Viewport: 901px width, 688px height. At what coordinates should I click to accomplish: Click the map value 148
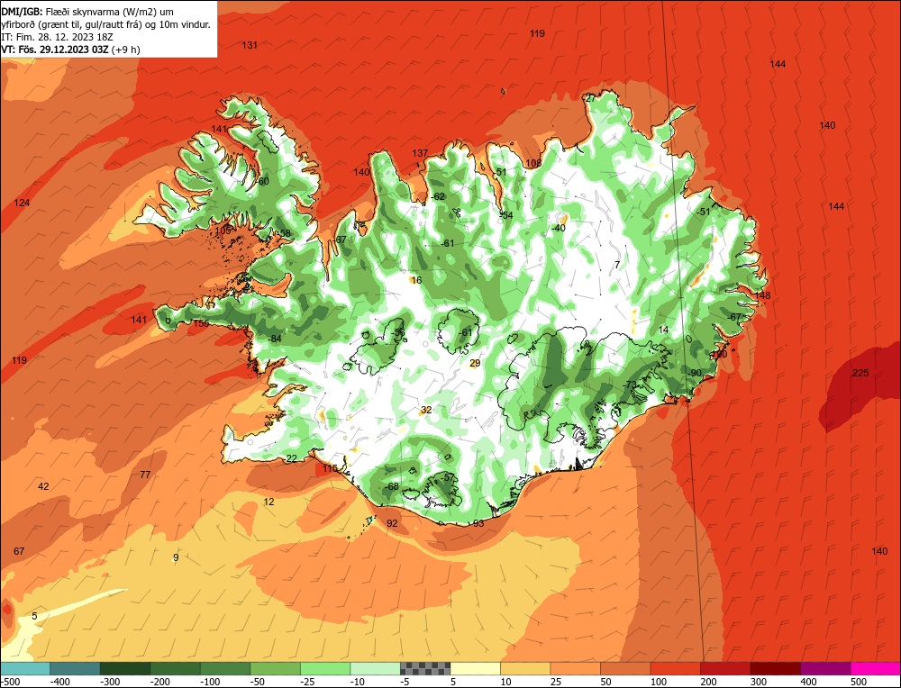click(762, 295)
